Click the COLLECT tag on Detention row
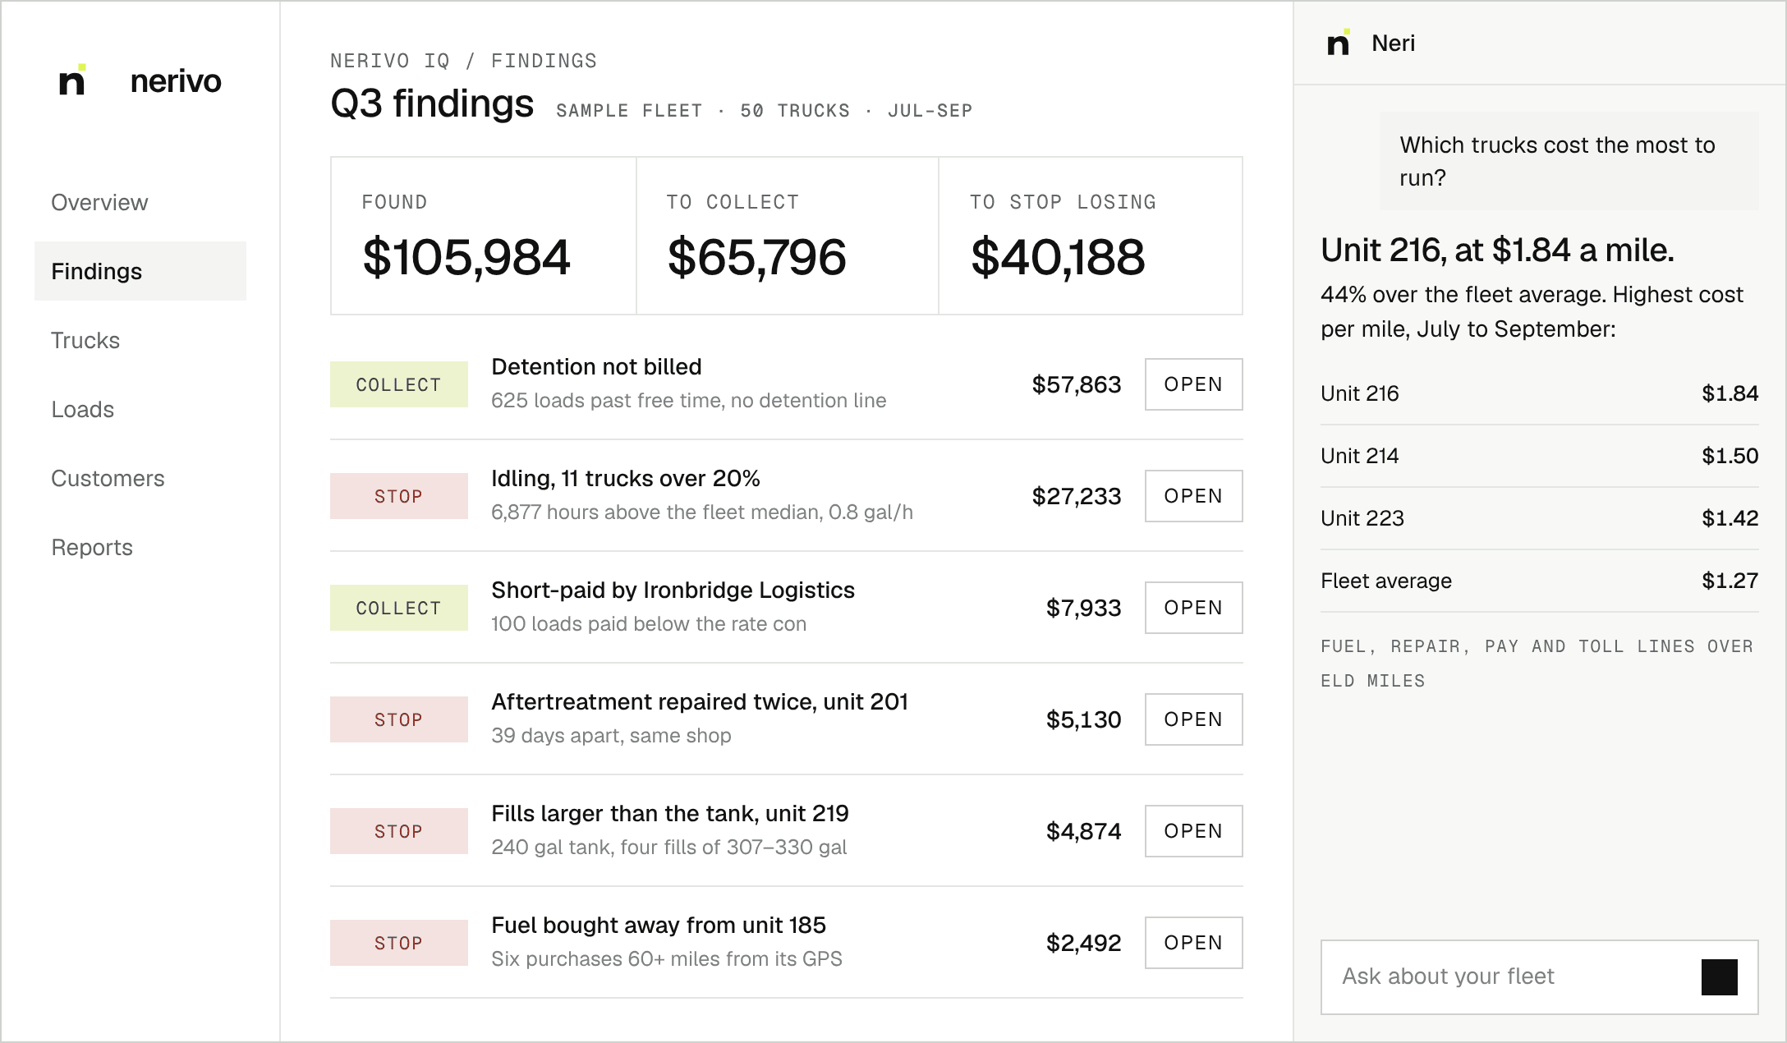Screen dimensions: 1787x1043 click(399, 384)
